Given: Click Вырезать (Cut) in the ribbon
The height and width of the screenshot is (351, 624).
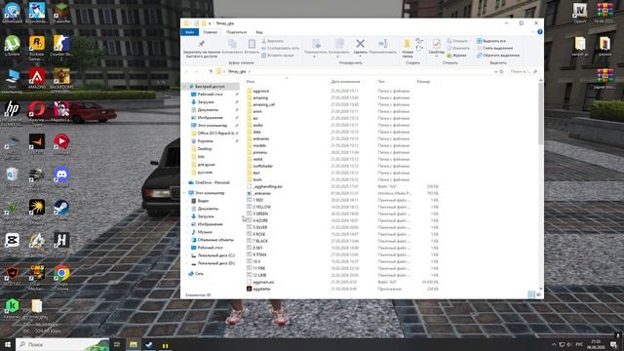Looking at the screenshot, I should tap(273, 41).
